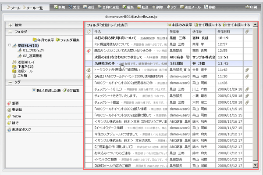Open the メール一覧 breadcrumb tab

click(33, 8)
